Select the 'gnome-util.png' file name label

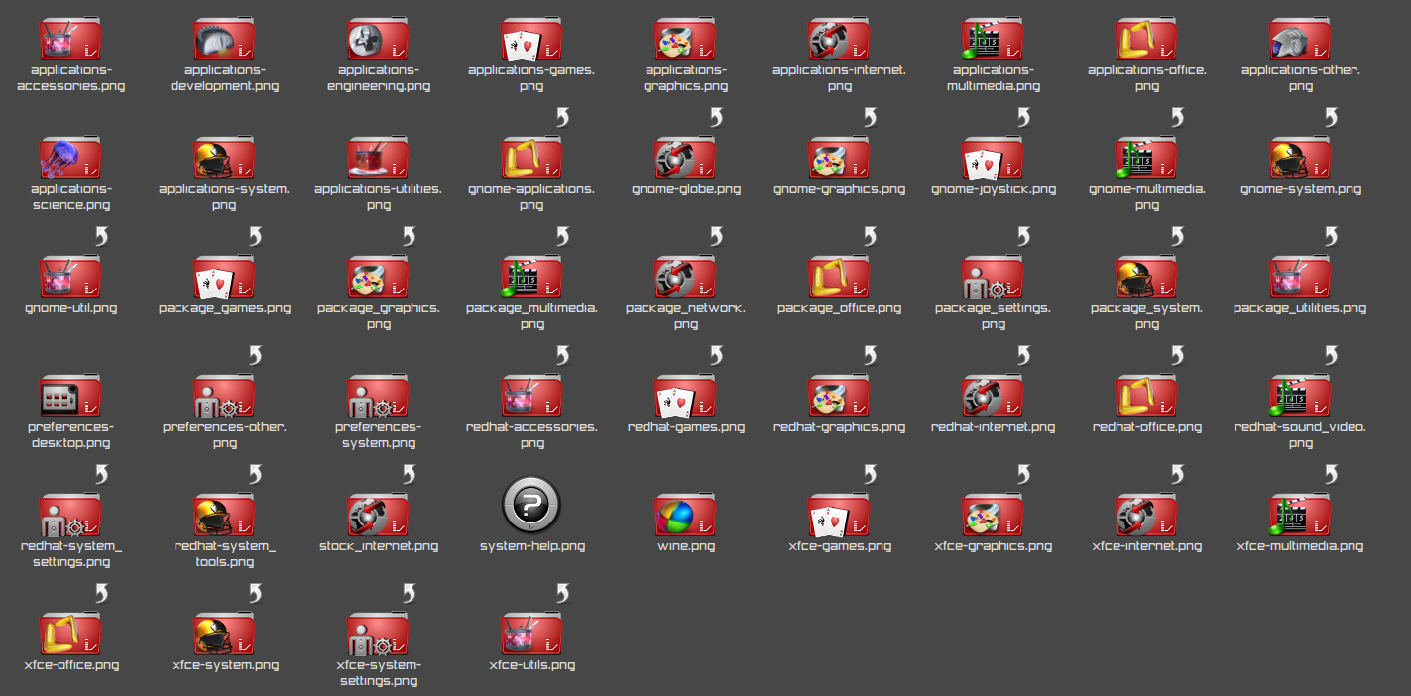[x=70, y=308]
